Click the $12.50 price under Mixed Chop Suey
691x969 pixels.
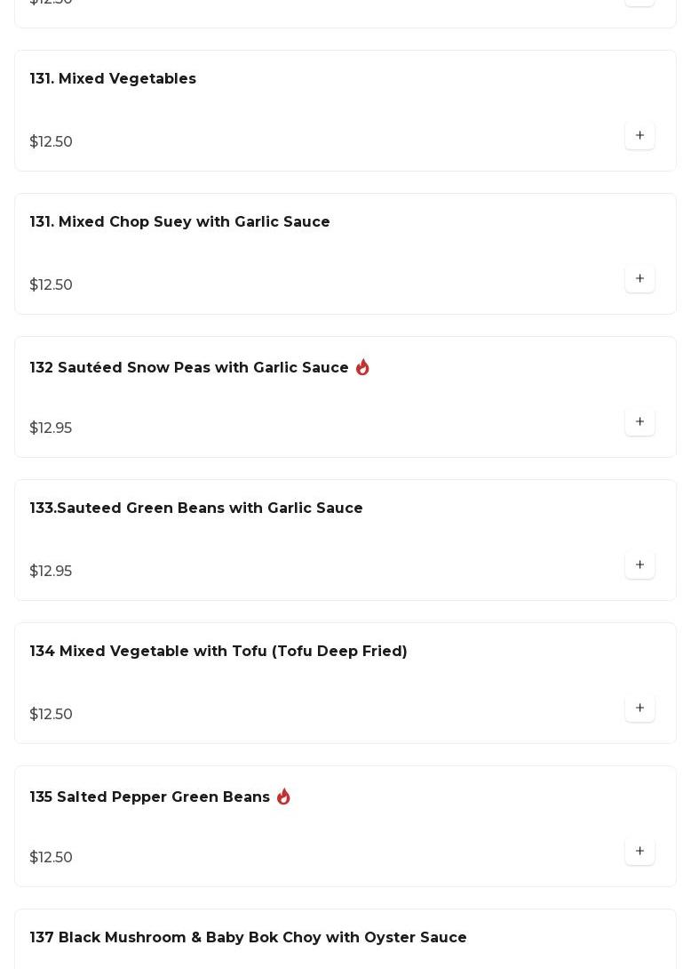[x=52, y=285]
